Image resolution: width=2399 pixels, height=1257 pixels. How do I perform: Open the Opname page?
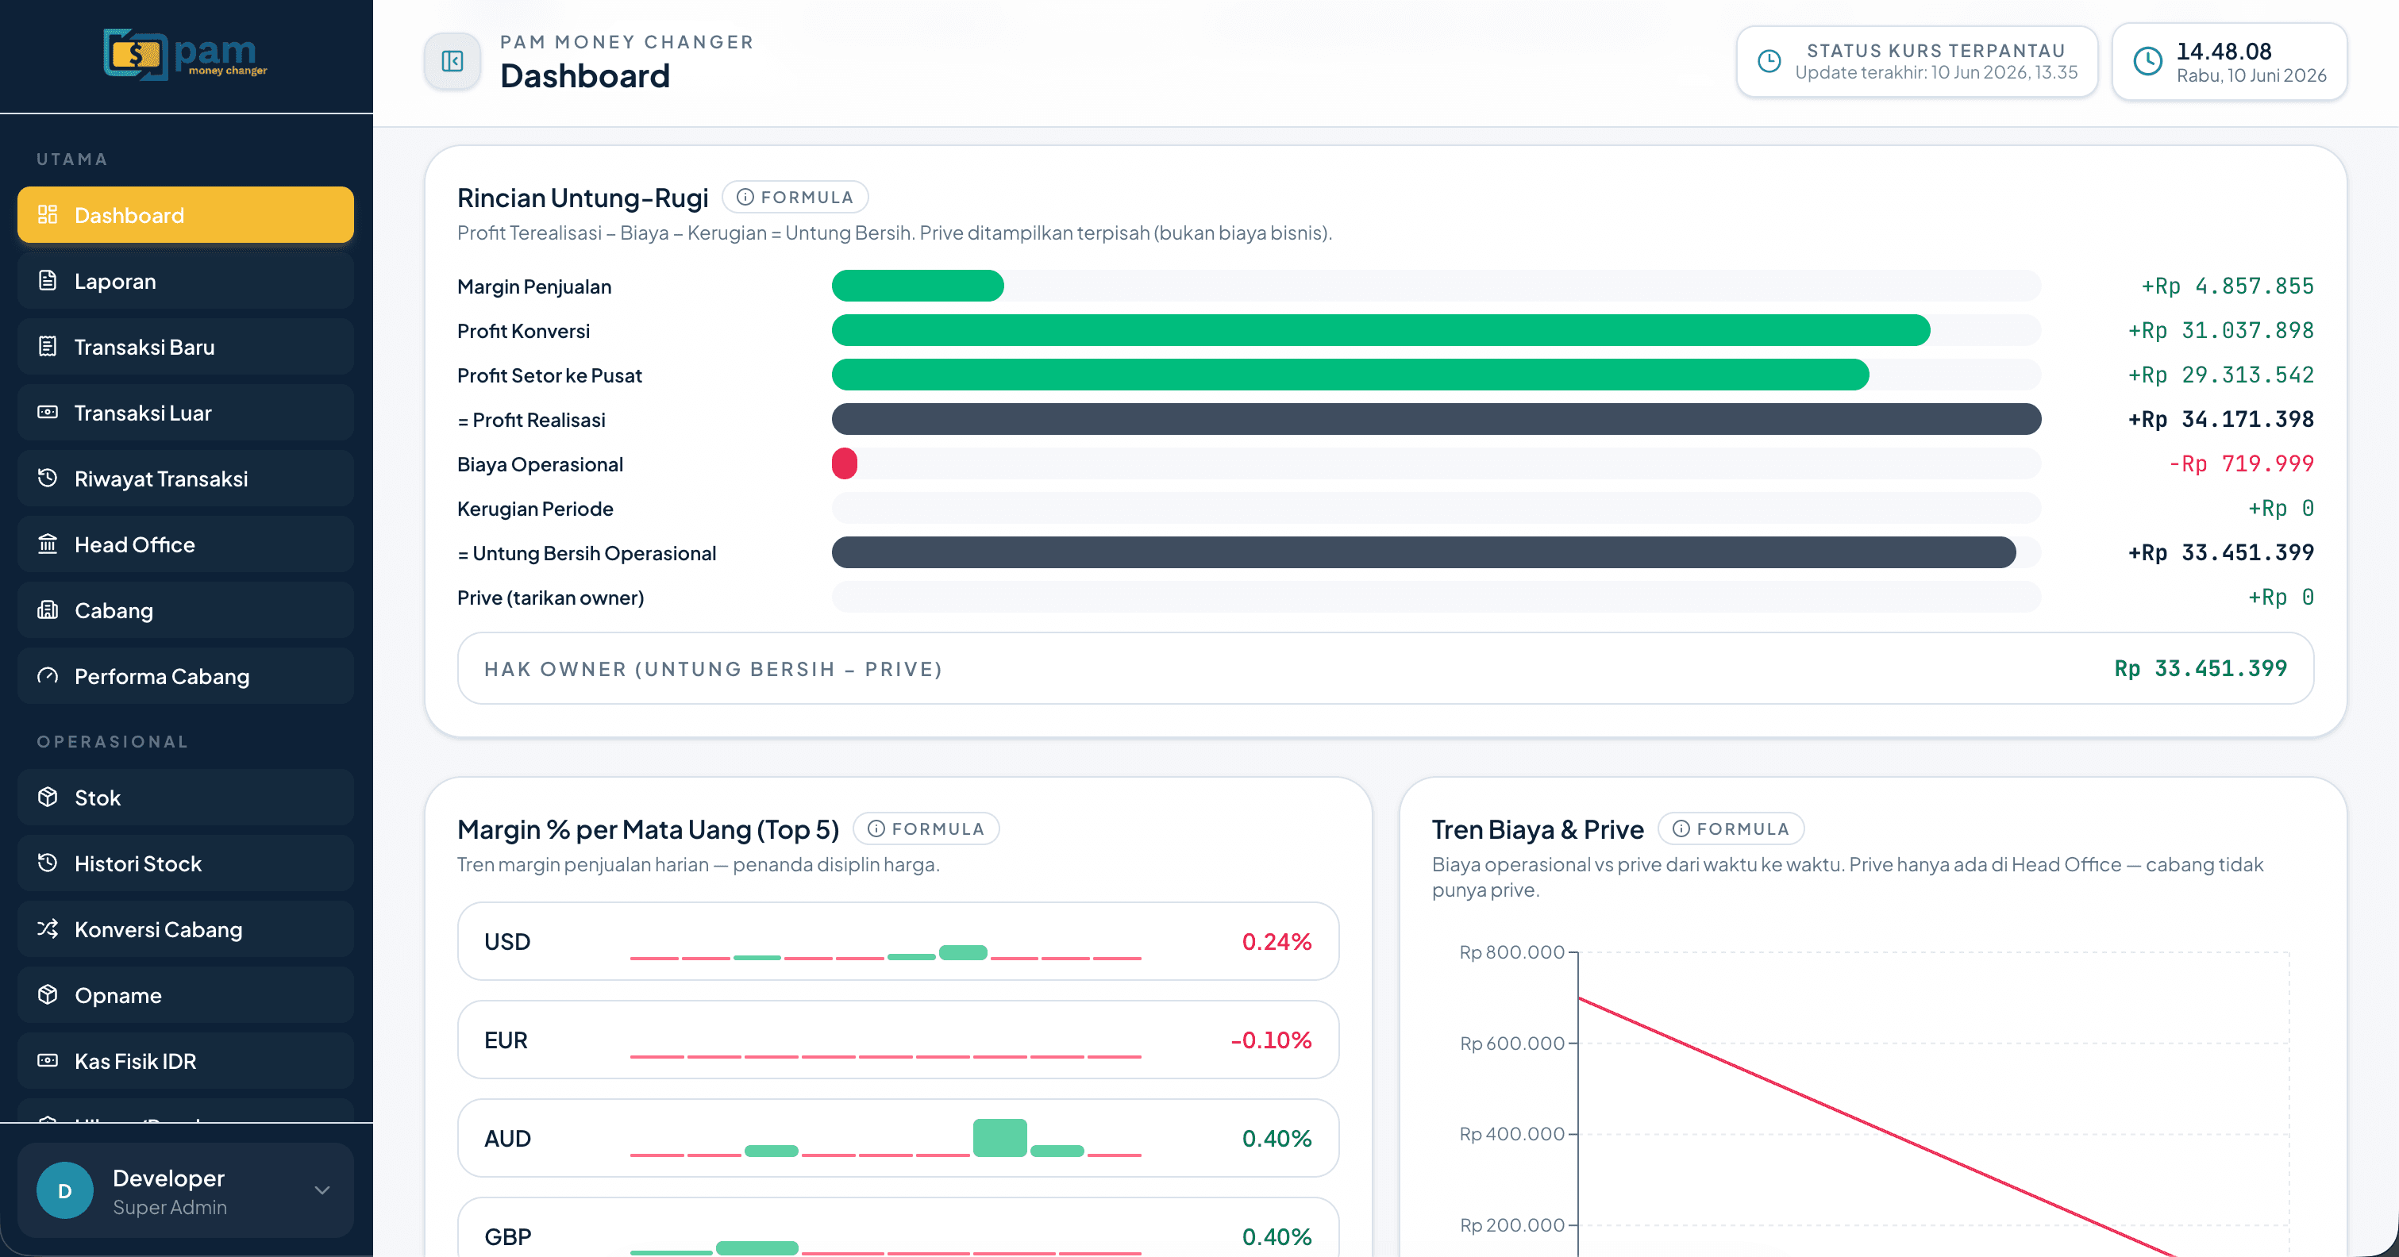[185, 994]
